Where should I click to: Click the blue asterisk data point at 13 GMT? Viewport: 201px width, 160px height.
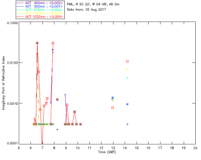pyautogui.click(x=112, y=98)
